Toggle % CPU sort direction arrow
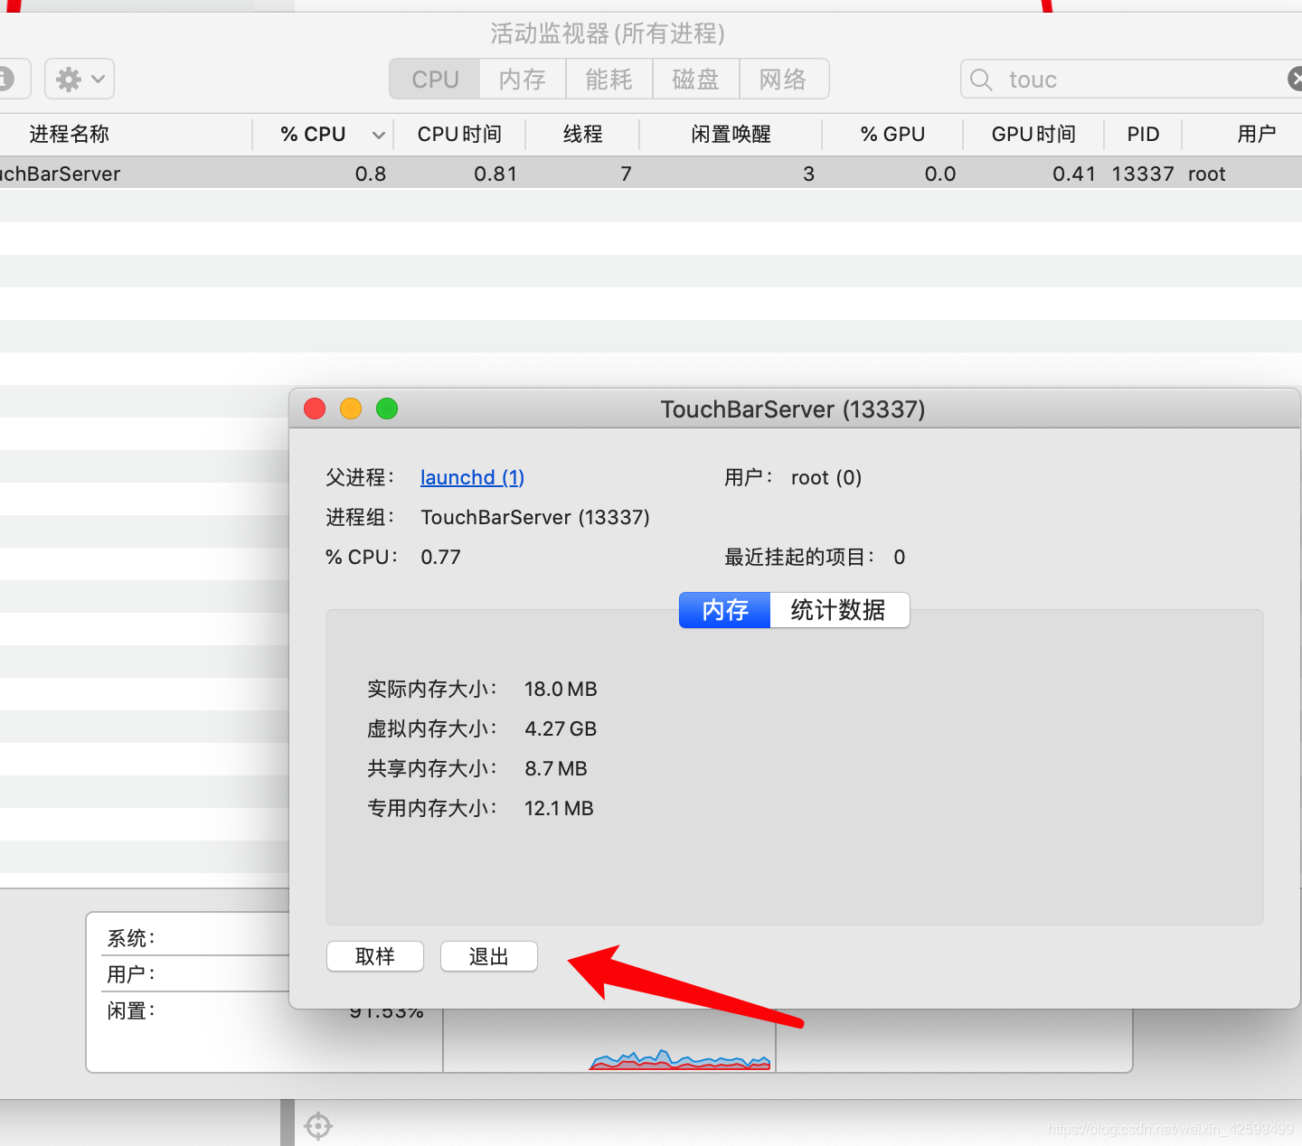1302x1146 pixels. pyautogui.click(x=379, y=136)
